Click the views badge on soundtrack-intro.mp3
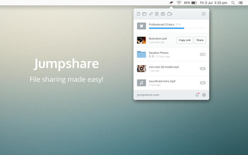The width and height of the screenshot is (248, 155). [x=203, y=83]
